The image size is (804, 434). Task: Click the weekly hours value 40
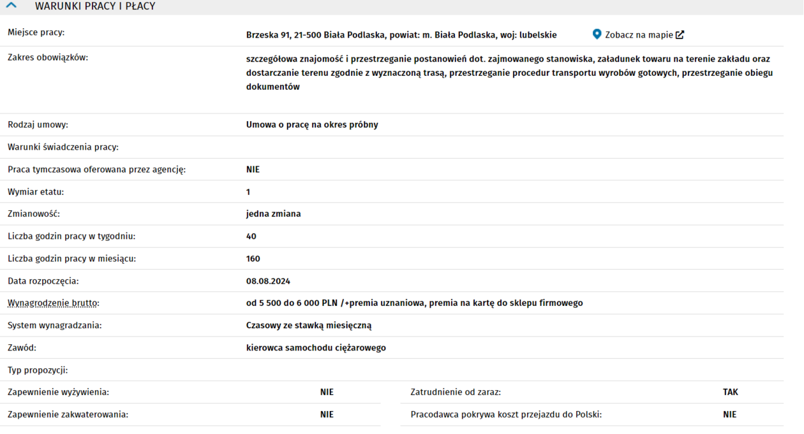(251, 236)
